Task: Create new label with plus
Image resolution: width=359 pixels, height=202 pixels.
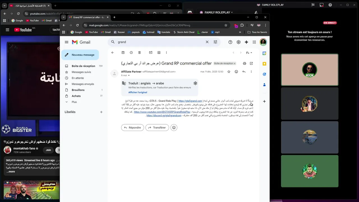Action: point(101,112)
